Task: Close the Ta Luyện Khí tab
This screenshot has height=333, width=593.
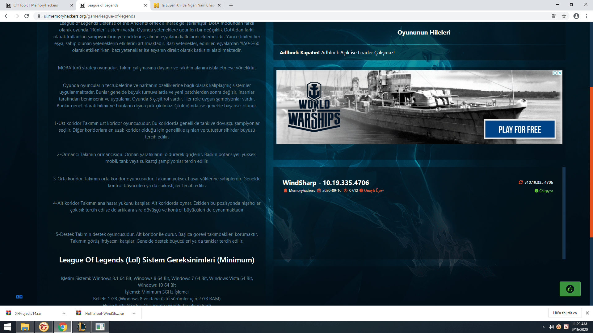Action: pyautogui.click(x=219, y=5)
